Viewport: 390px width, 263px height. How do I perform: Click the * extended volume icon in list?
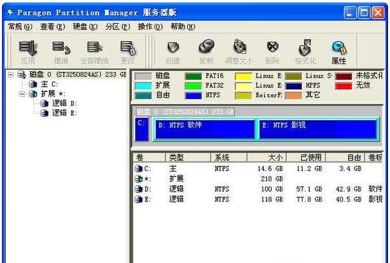point(138,179)
